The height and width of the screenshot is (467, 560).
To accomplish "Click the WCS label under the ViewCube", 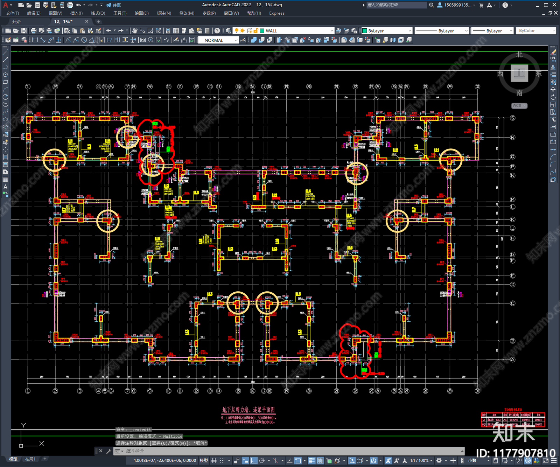I will [x=517, y=106].
